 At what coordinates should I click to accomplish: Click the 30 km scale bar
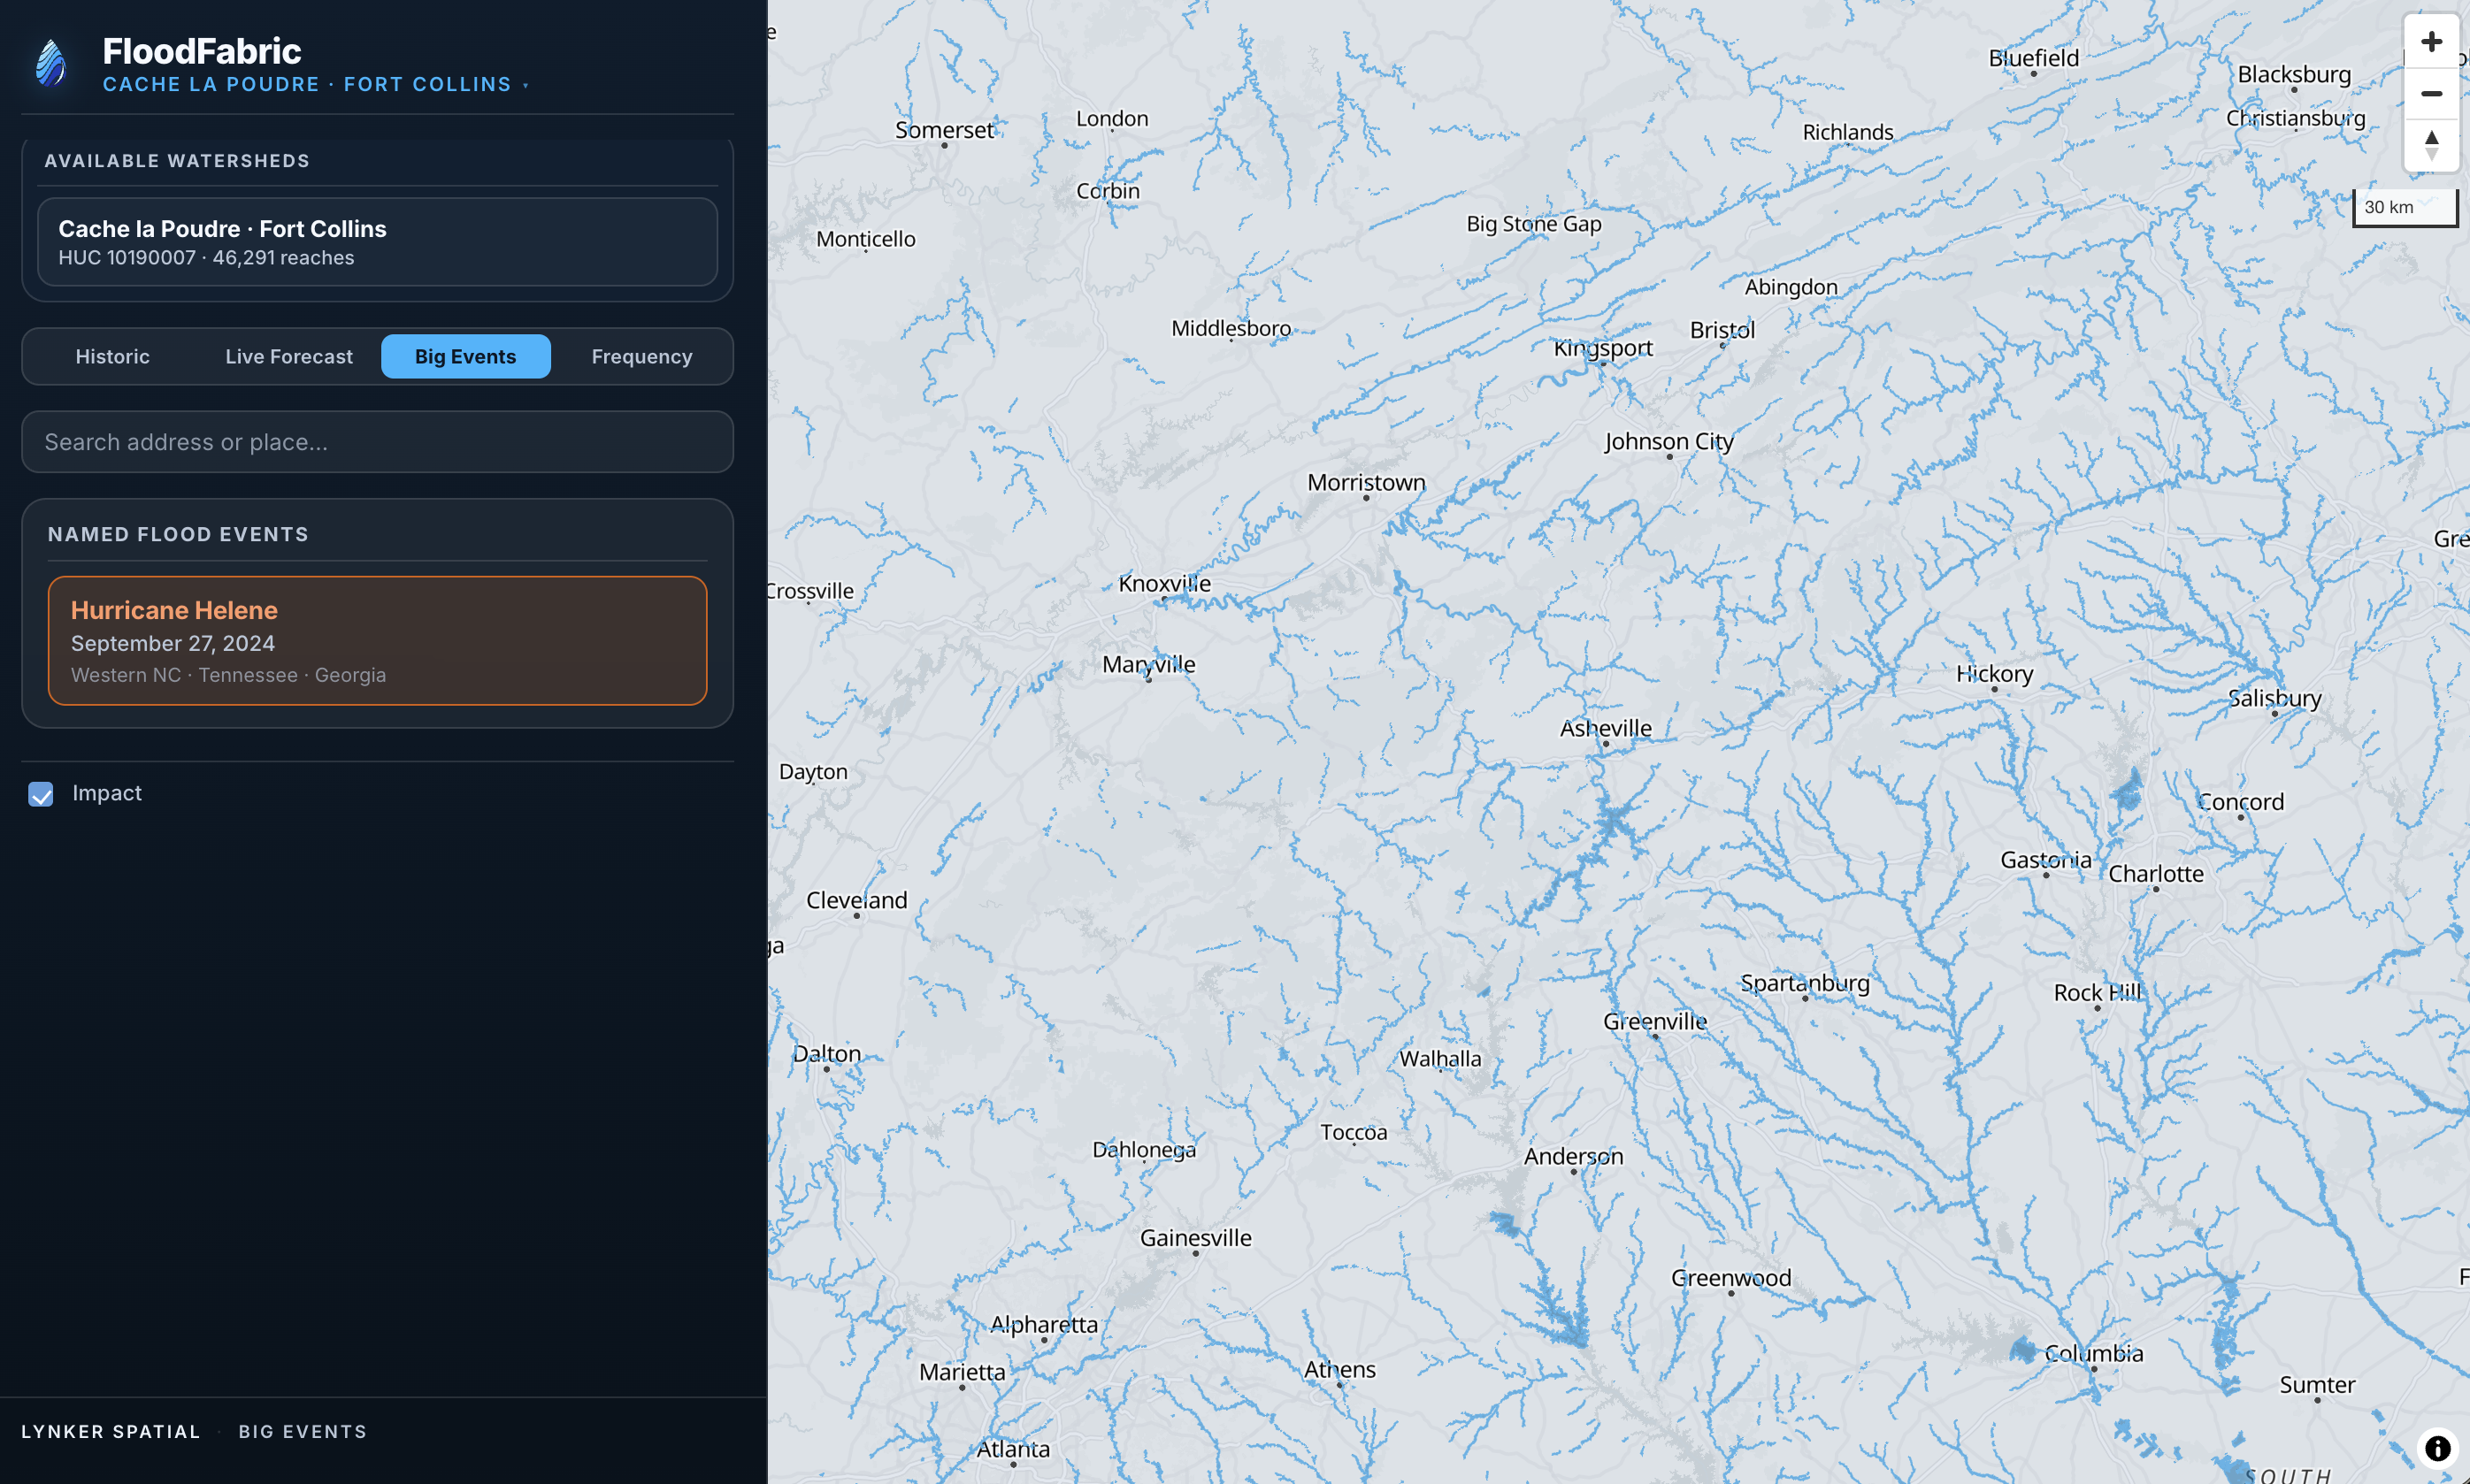2404,207
